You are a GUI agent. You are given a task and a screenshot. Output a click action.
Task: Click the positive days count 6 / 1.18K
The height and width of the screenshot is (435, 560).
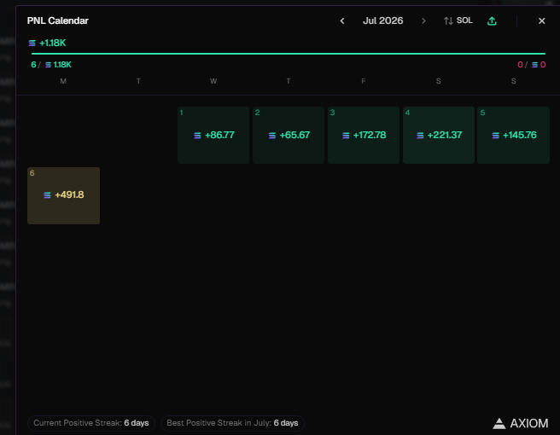point(51,65)
